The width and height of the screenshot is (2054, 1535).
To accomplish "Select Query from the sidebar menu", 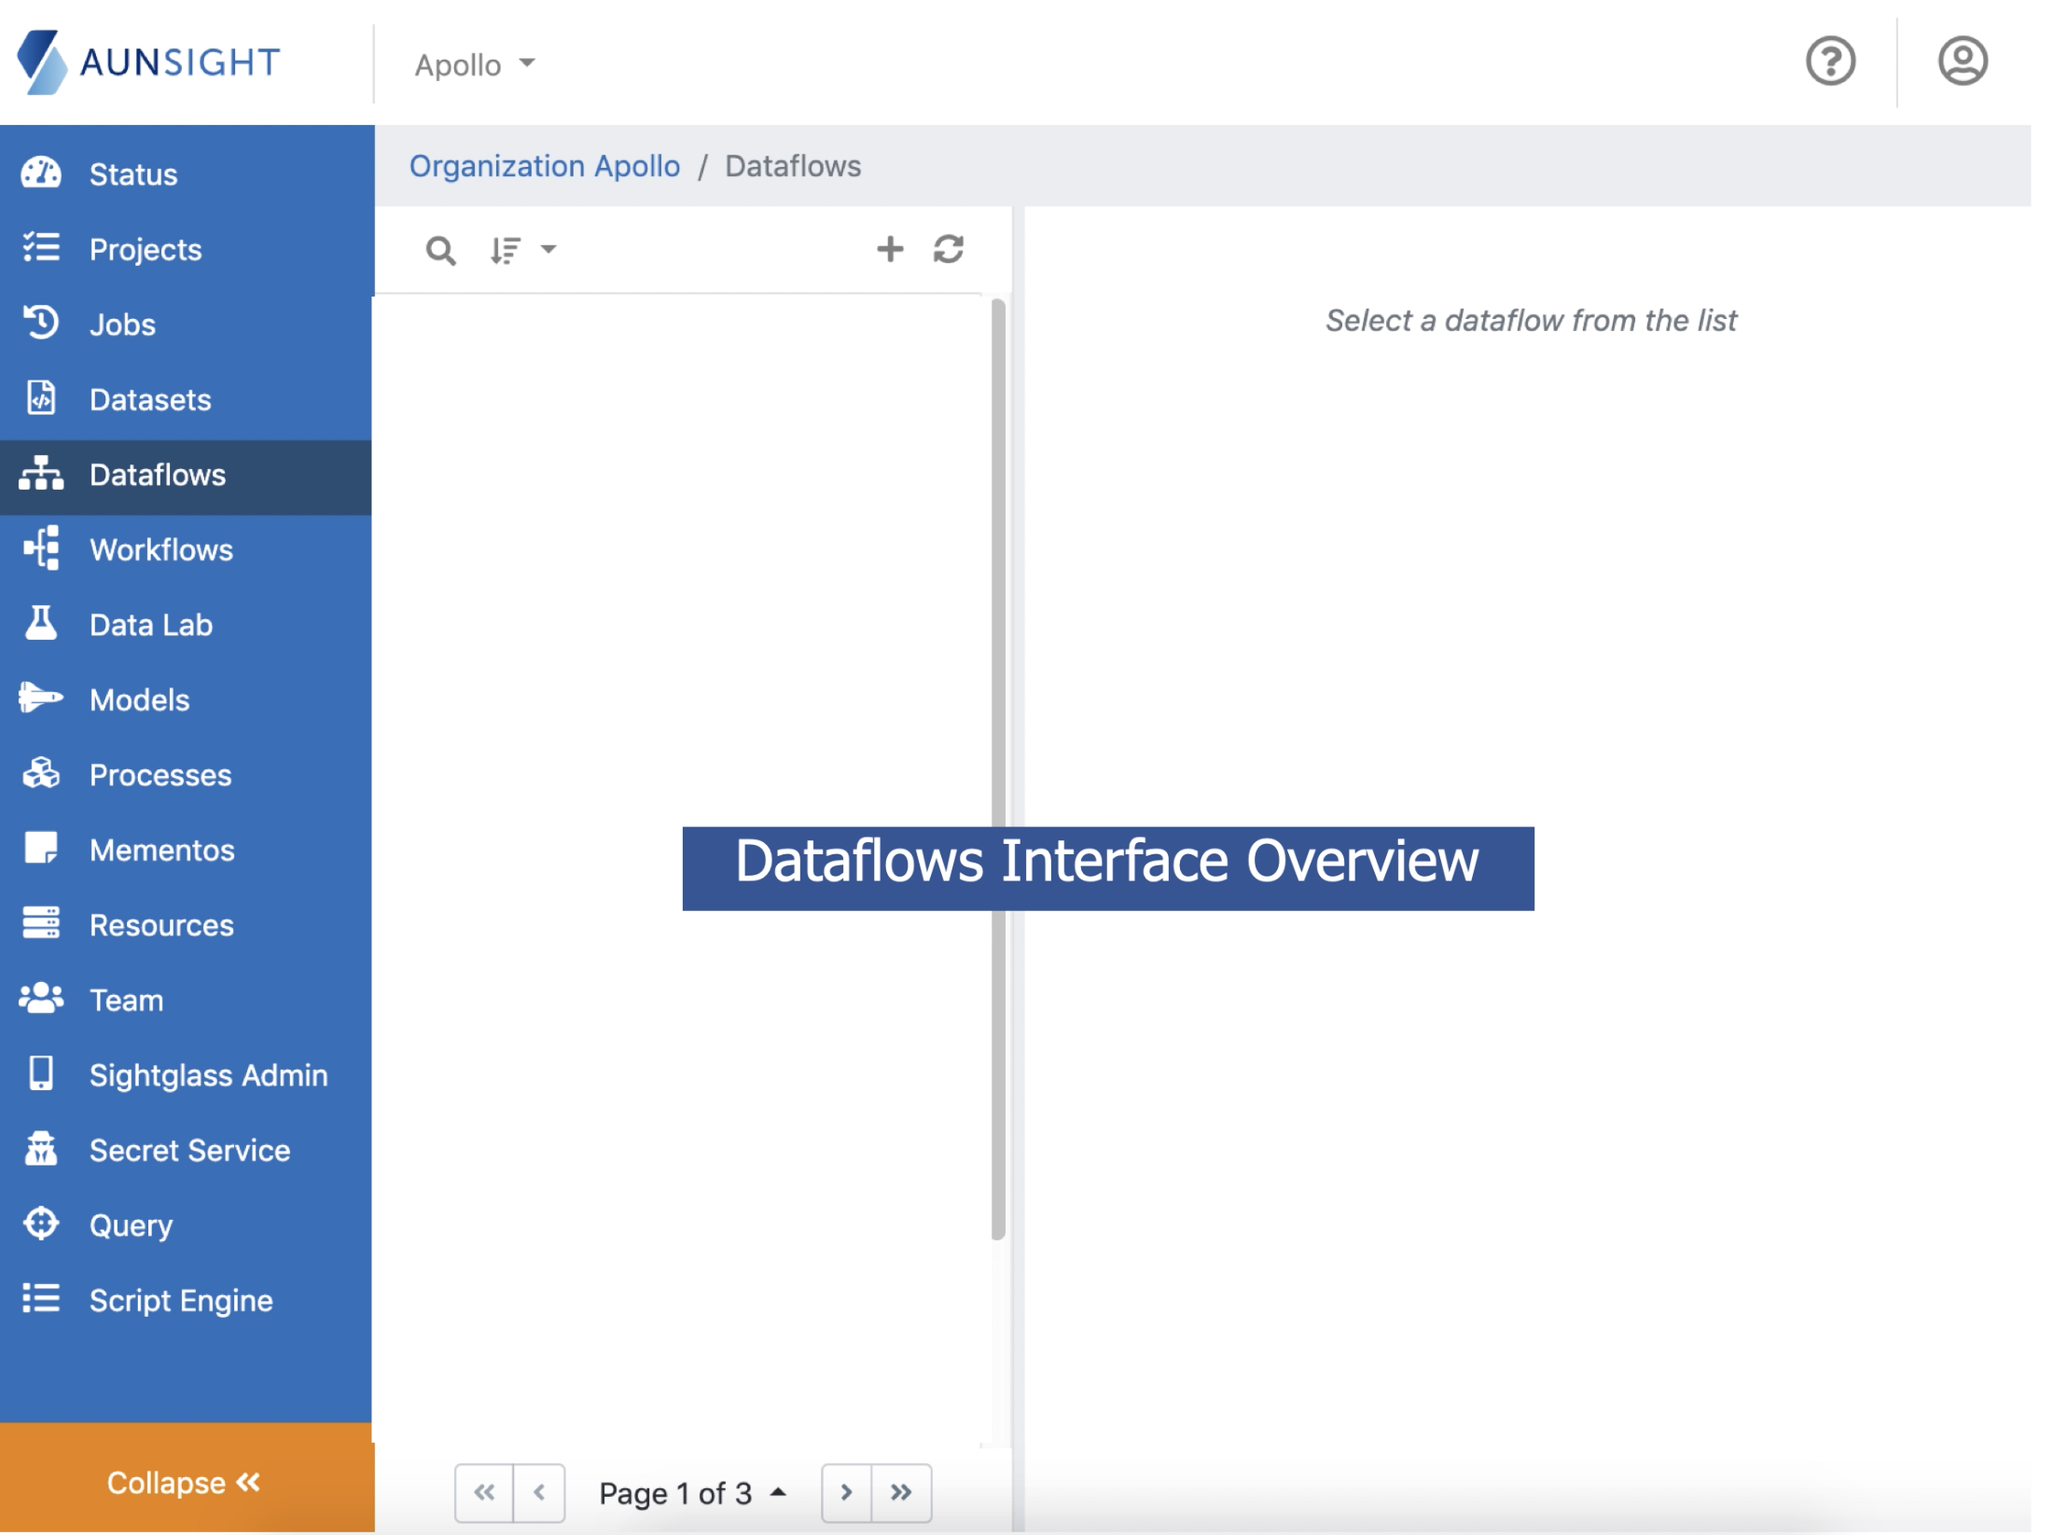I will [130, 1225].
